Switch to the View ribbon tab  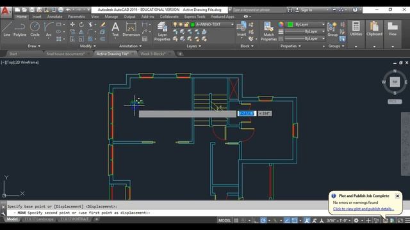tap(95, 17)
